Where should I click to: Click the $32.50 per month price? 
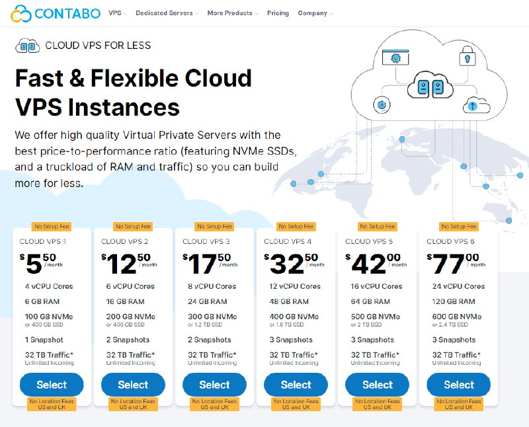click(x=294, y=264)
